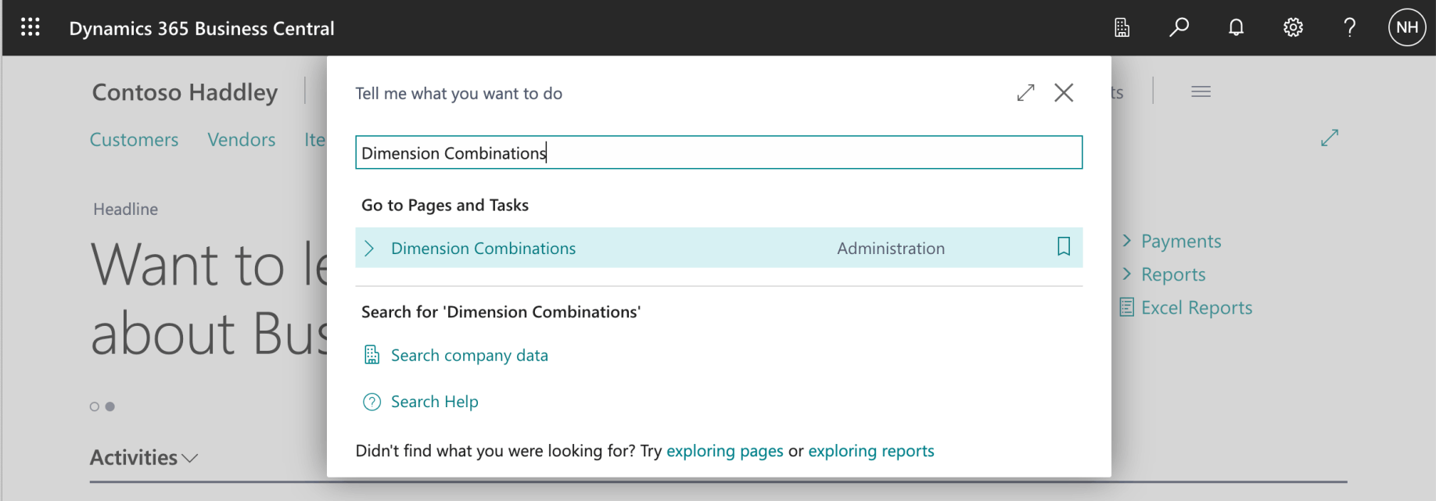This screenshot has width=1436, height=501.
Task: Open the Vendors navigation tab
Action: (241, 140)
